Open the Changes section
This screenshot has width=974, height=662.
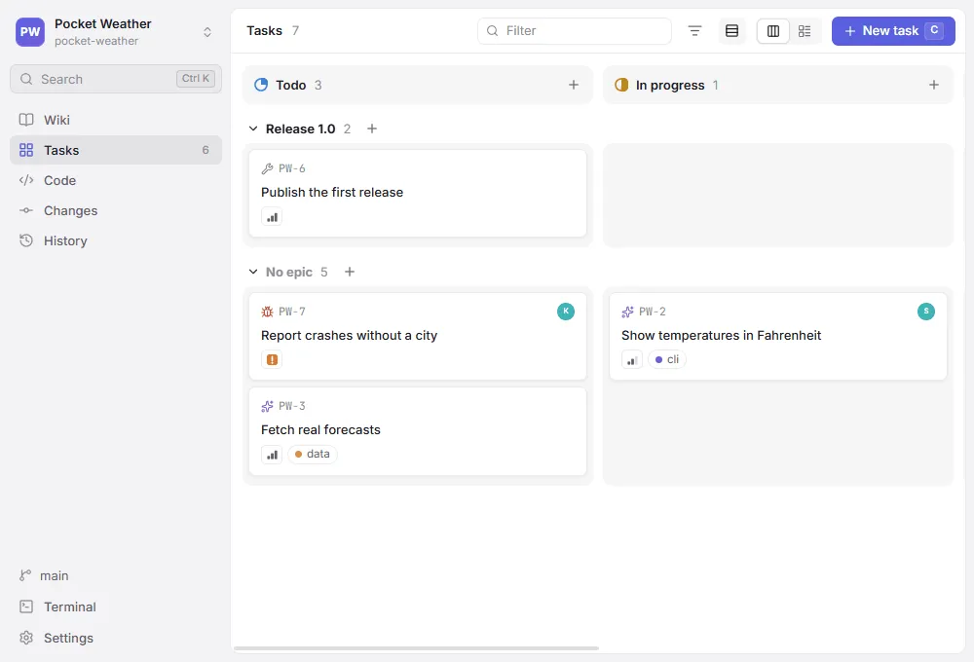coord(116,210)
